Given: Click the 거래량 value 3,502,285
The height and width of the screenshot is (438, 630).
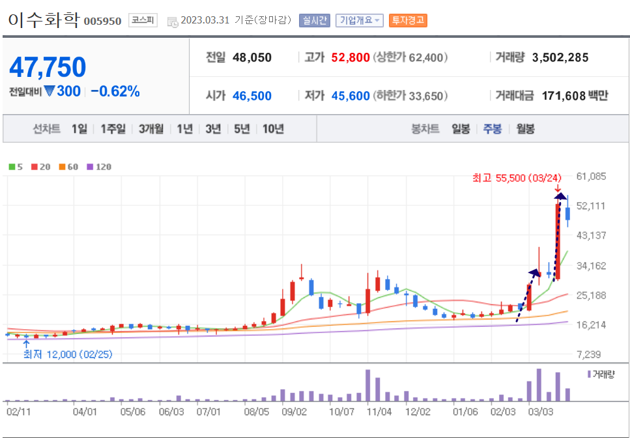Looking at the screenshot, I should click(560, 57).
